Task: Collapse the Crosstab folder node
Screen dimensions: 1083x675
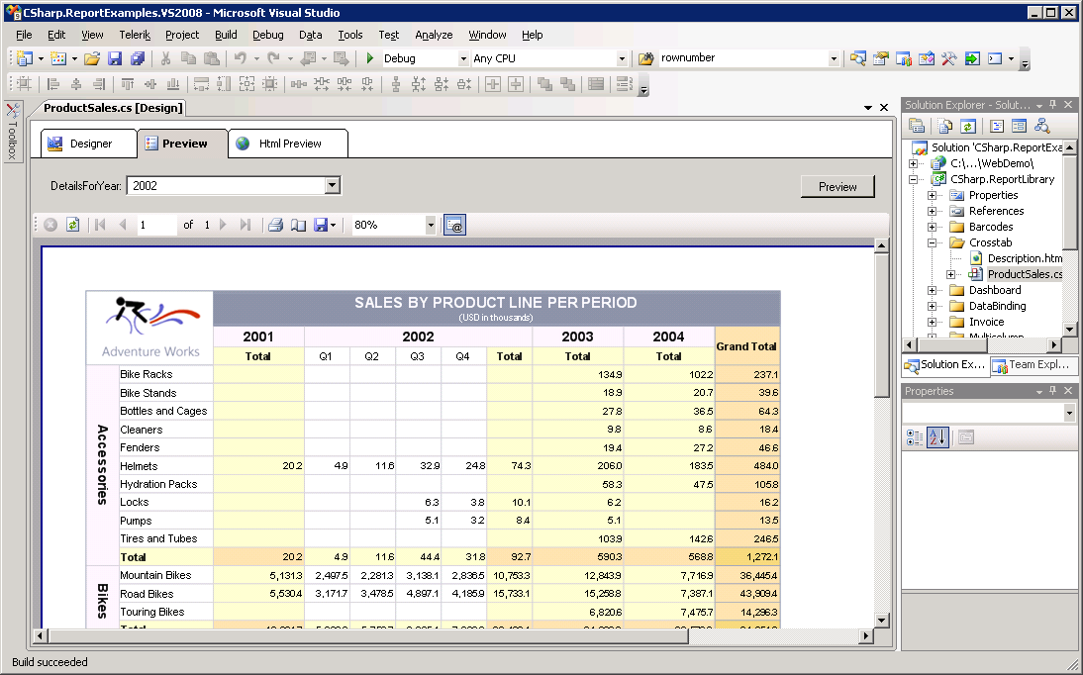Action: click(932, 242)
